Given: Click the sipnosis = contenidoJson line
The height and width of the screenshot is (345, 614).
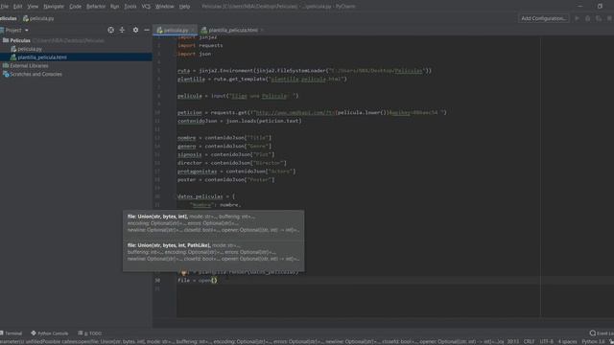Looking at the screenshot, I should point(226,154).
